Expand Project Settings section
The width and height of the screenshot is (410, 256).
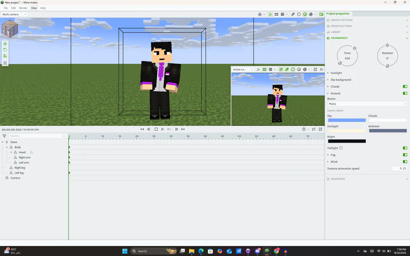pyautogui.click(x=367, y=20)
